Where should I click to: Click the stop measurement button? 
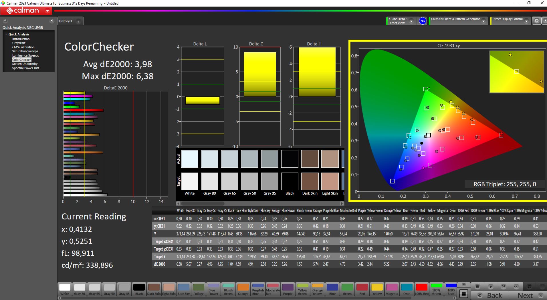tap(477, 286)
